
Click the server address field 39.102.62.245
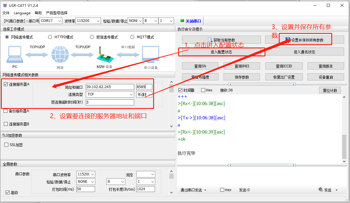coord(110,87)
